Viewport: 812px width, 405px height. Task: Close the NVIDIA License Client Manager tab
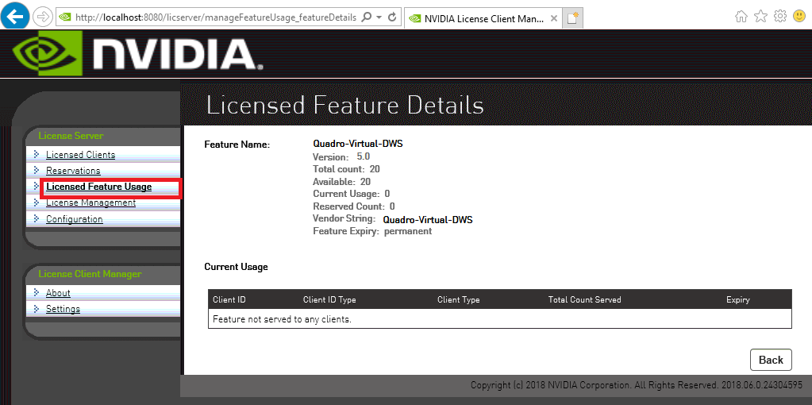[552, 17]
